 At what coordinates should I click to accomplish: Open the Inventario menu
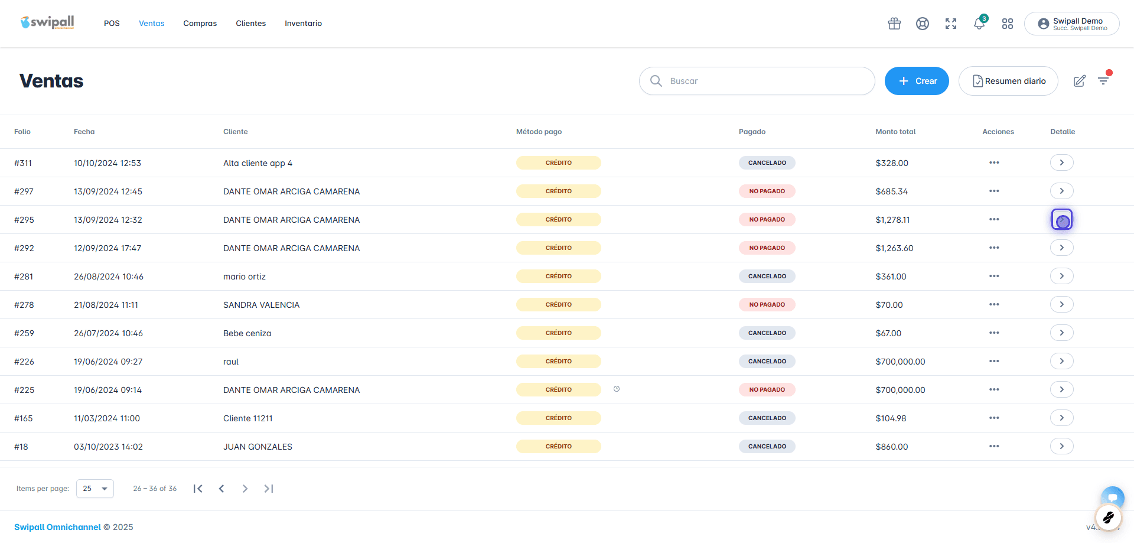[303, 24]
